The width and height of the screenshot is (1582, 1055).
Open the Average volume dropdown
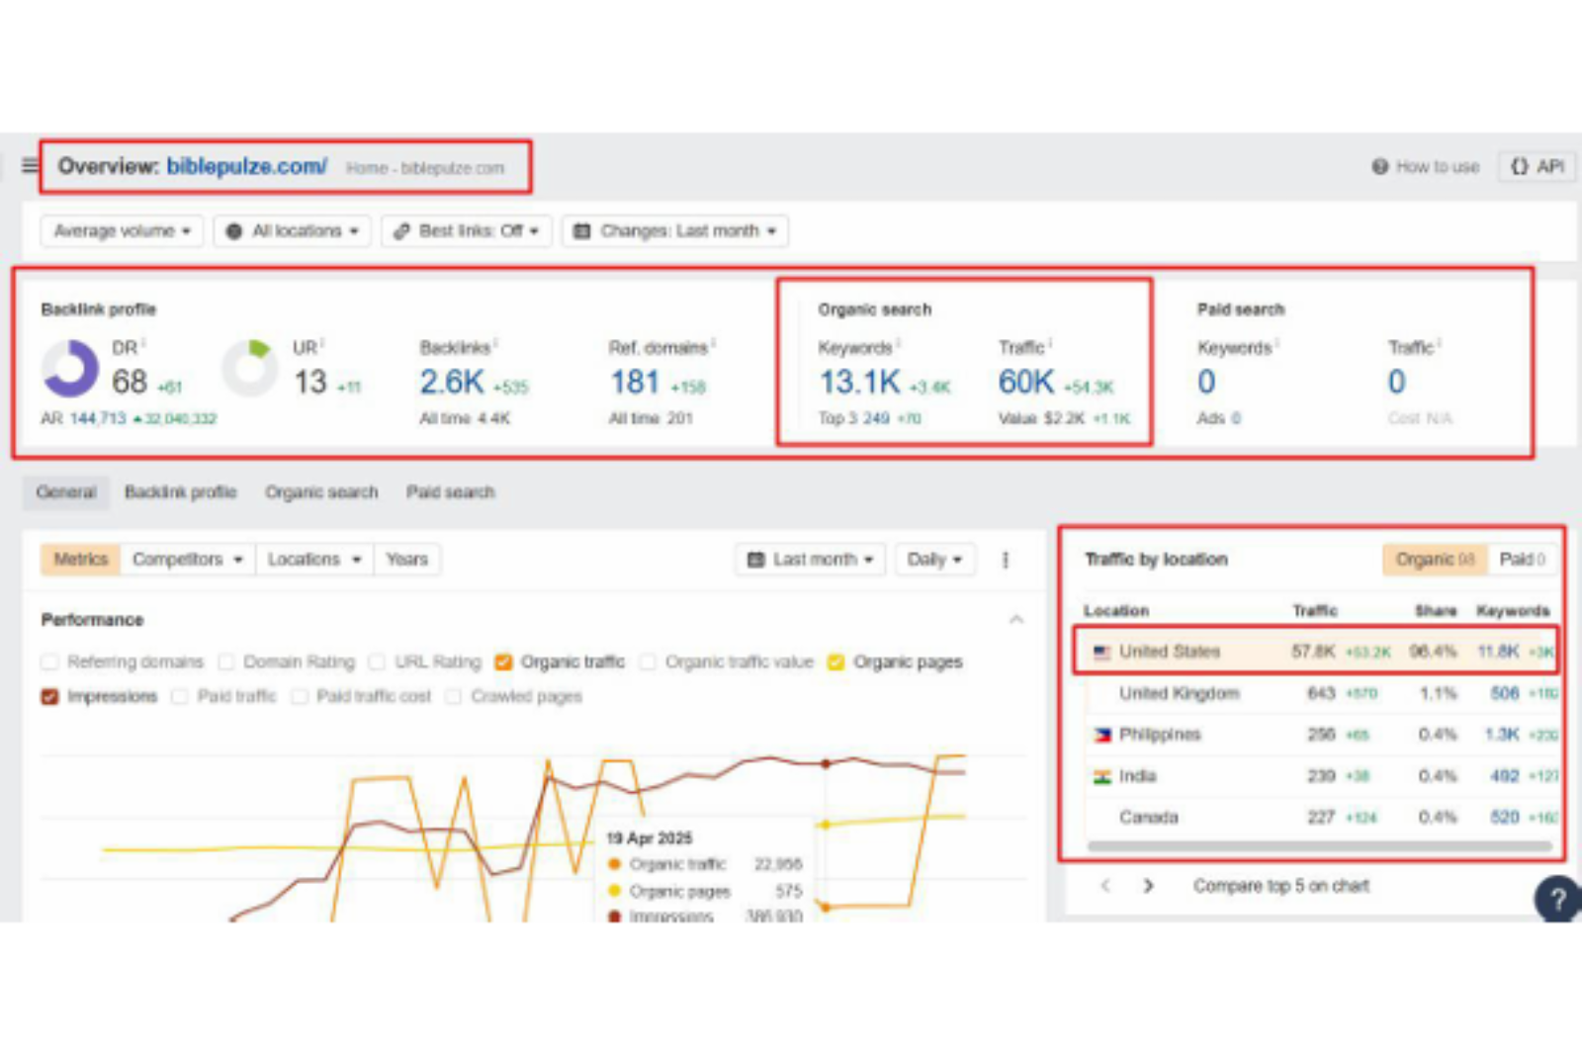pyautogui.click(x=122, y=231)
